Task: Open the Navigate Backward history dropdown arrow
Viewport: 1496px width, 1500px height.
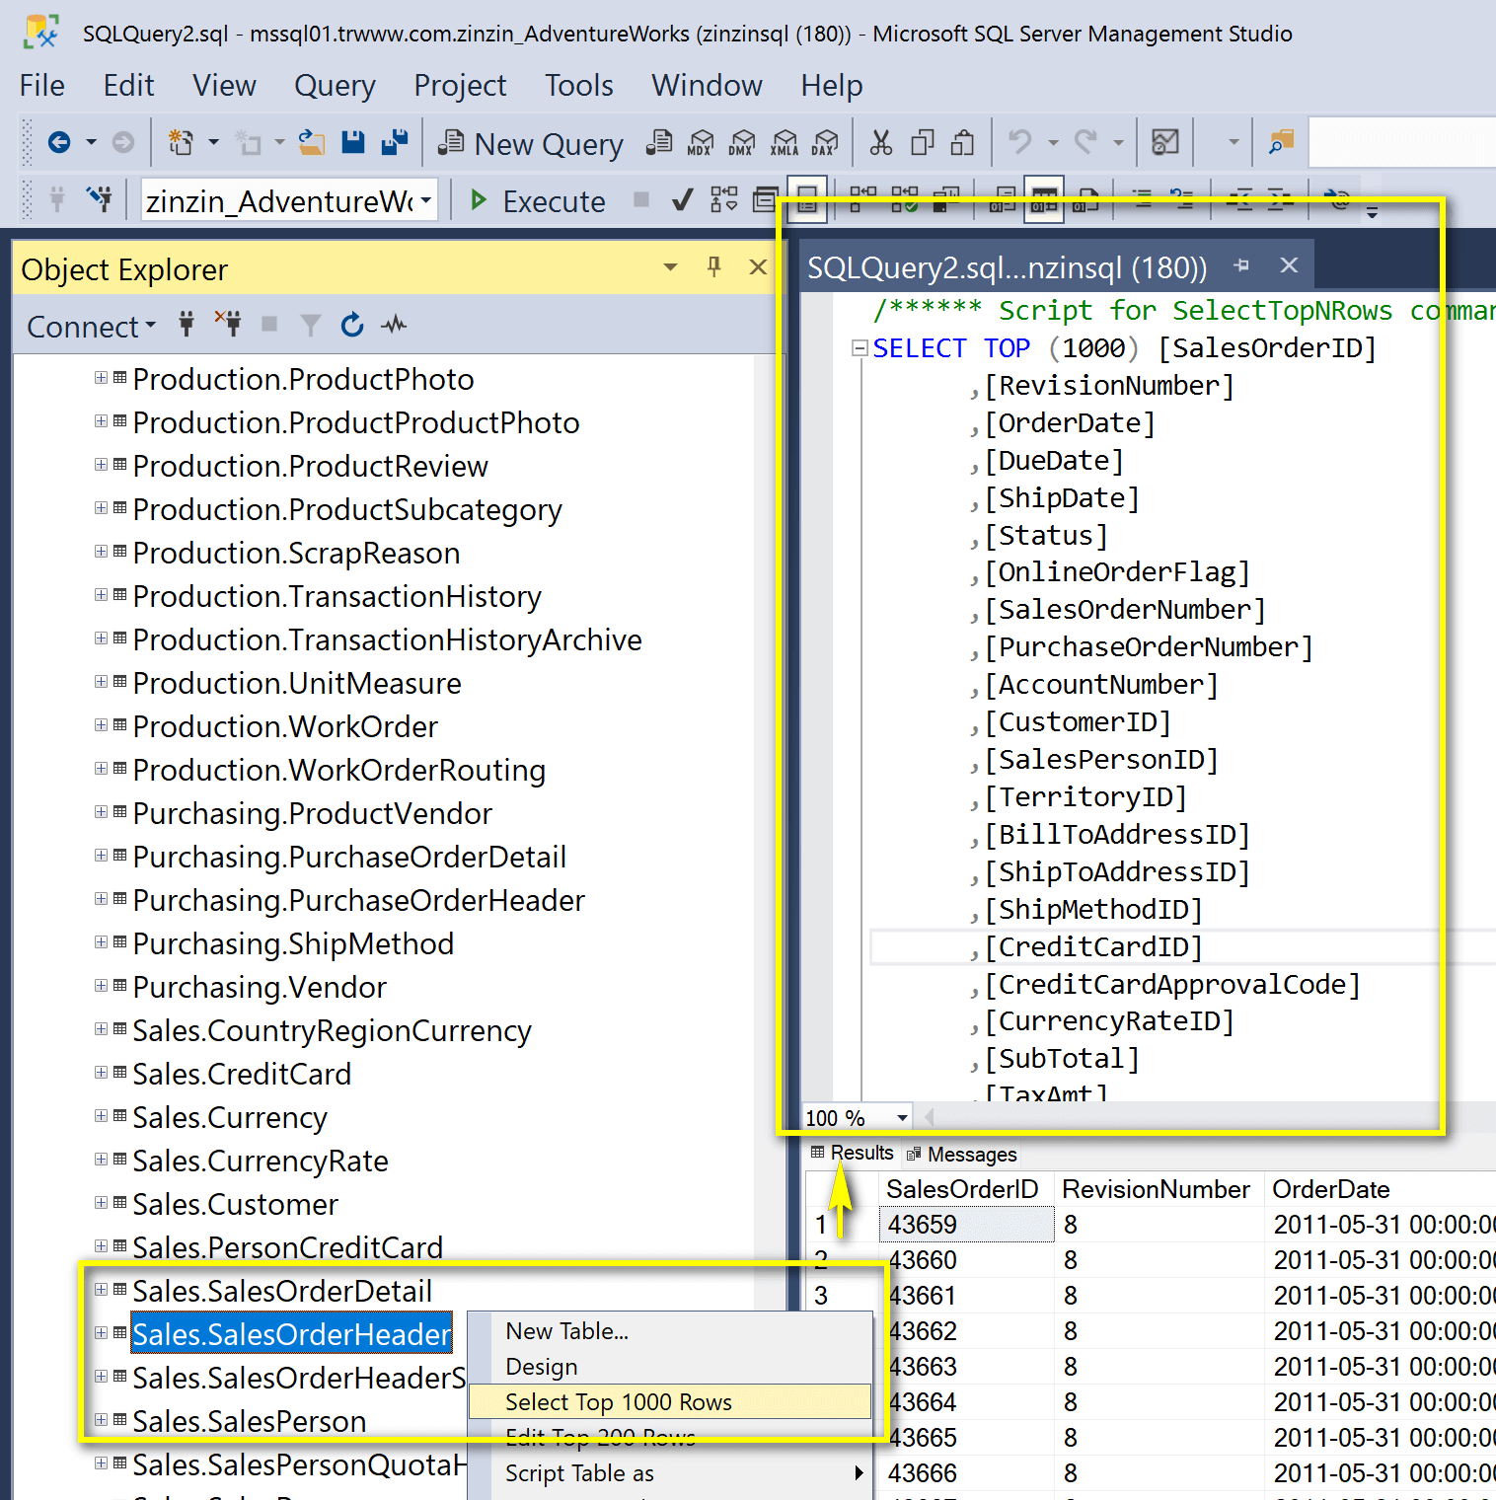Action: (91, 143)
